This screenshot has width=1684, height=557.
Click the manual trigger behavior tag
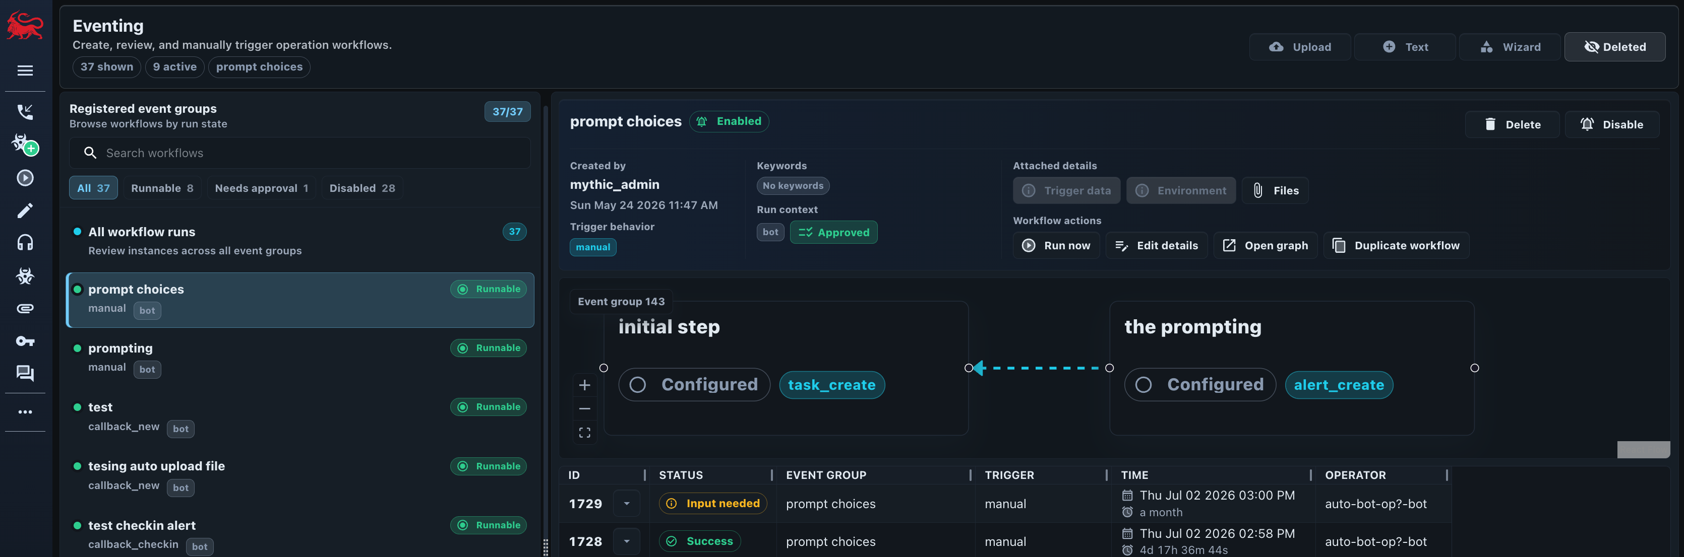pos(593,247)
